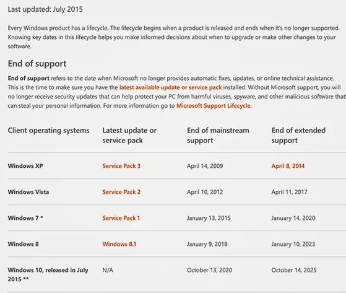Click the Latest update or service pack header

(129, 135)
